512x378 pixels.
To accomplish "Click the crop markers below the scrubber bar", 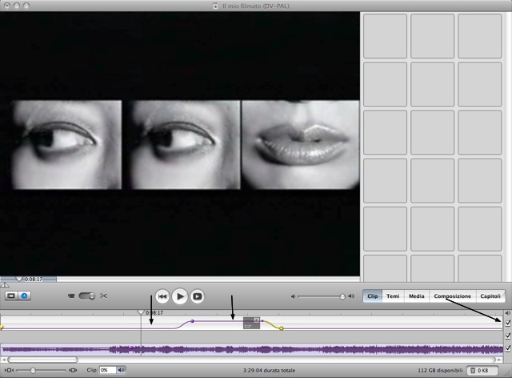I will click(5, 285).
